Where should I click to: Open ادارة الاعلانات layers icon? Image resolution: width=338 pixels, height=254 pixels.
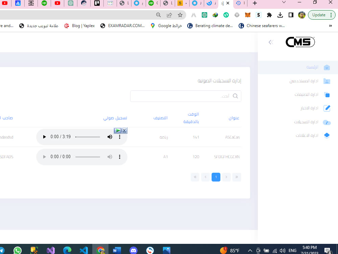(327, 135)
